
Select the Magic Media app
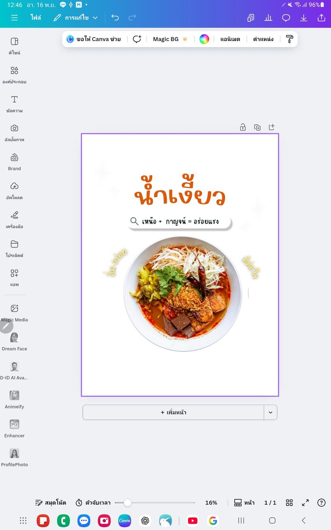[x=14, y=313]
